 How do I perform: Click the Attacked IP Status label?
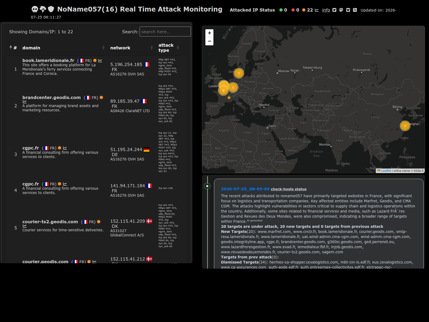pos(252,10)
